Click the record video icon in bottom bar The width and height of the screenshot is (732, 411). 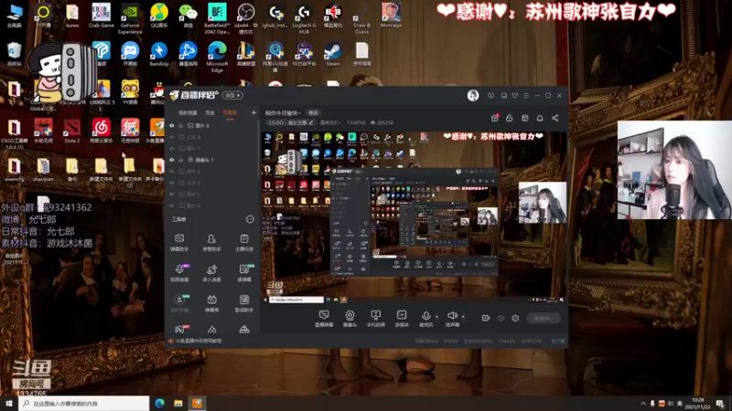[x=486, y=318]
